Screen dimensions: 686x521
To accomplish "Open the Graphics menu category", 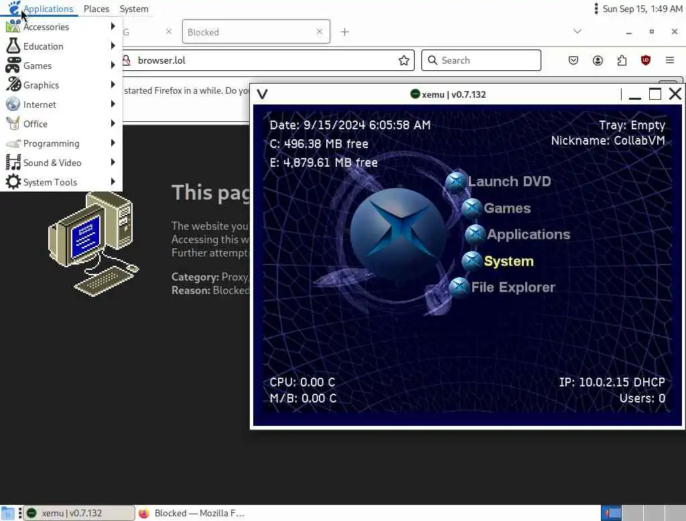I will [61, 85].
